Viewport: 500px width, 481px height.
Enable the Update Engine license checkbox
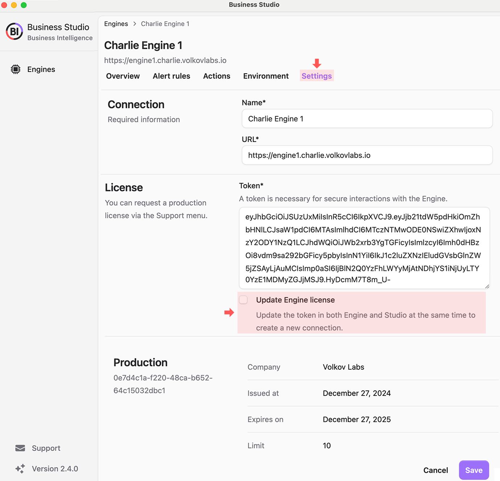pyautogui.click(x=243, y=300)
